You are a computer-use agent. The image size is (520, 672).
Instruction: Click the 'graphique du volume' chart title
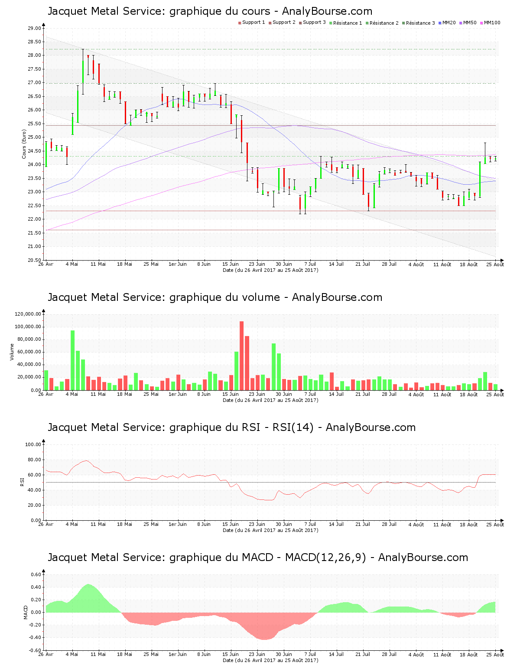pos(215,297)
